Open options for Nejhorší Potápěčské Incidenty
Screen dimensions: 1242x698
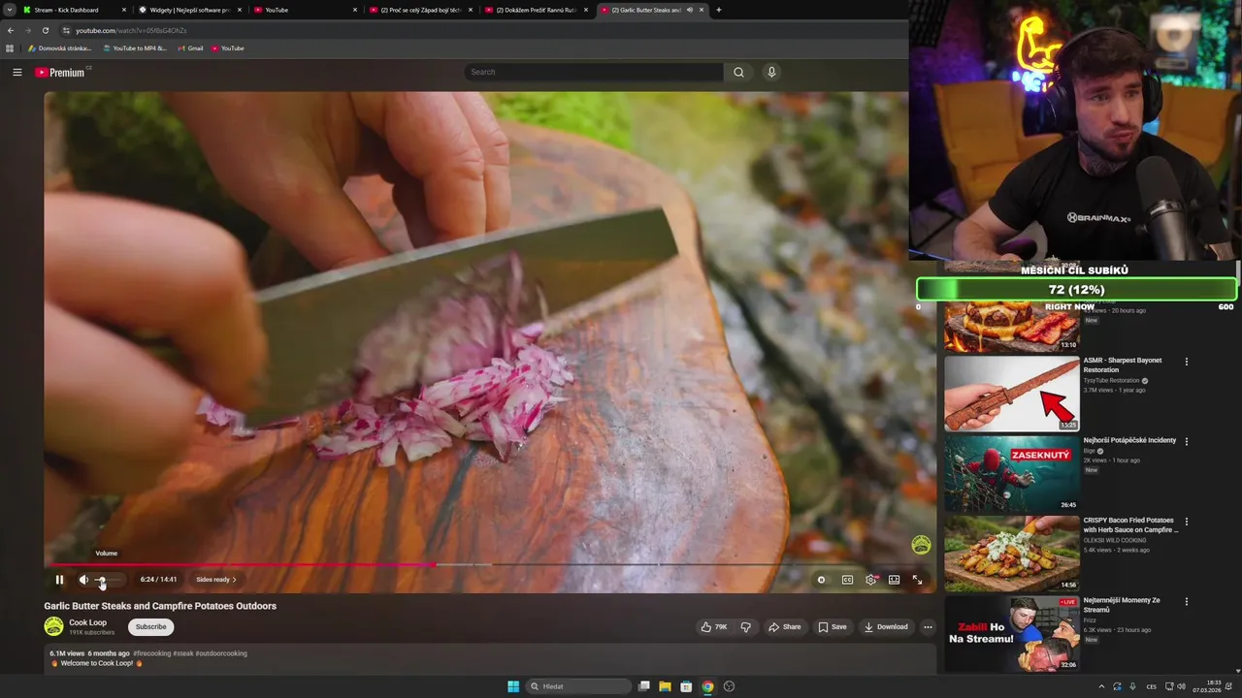pyautogui.click(x=1186, y=441)
